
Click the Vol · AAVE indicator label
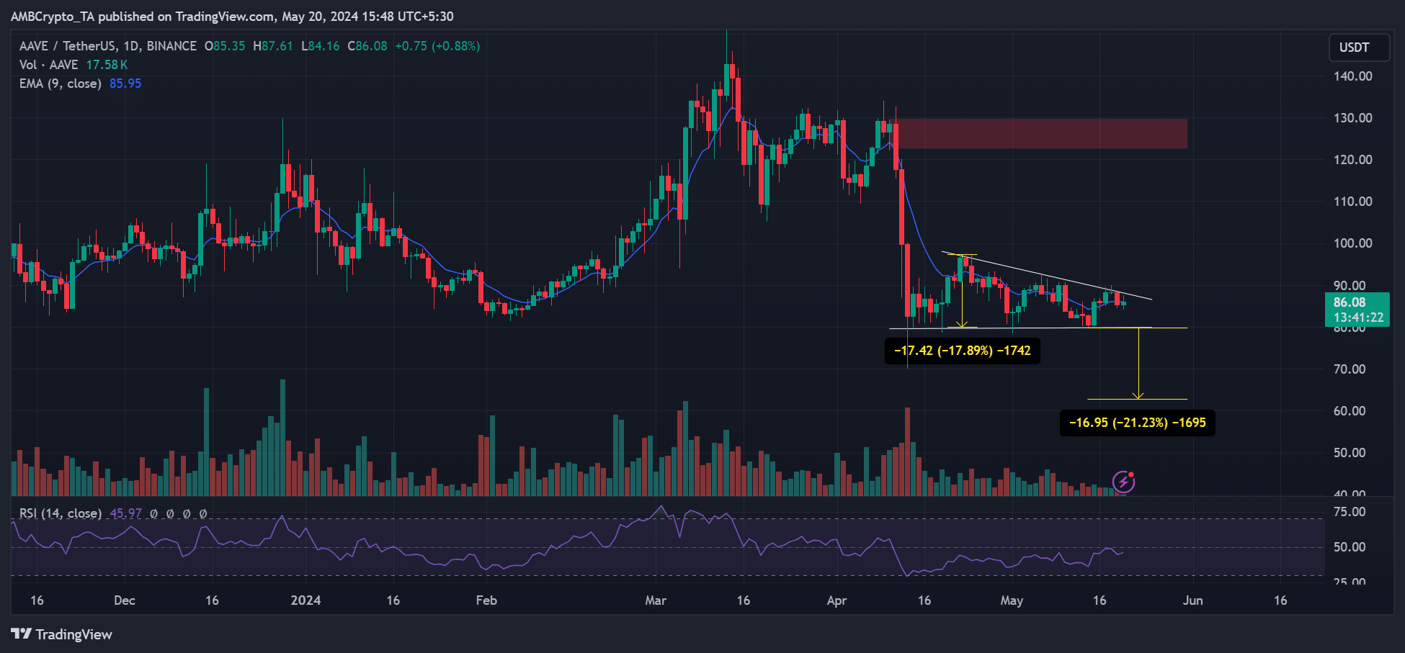[48, 65]
